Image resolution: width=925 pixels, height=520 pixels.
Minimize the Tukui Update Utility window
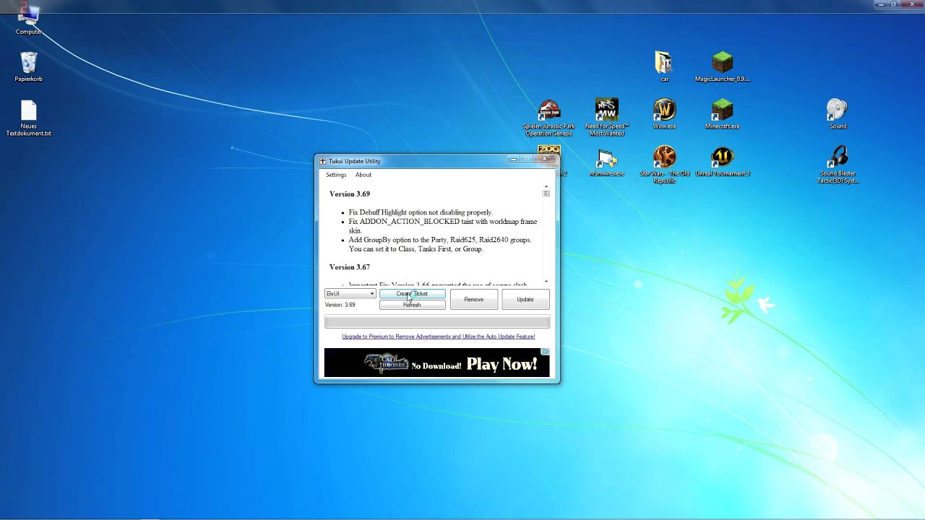[514, 160]
